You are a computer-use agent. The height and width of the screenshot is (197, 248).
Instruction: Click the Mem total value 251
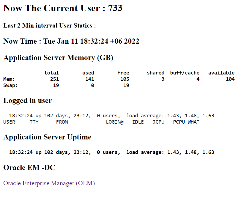click(x=54, y=79)
